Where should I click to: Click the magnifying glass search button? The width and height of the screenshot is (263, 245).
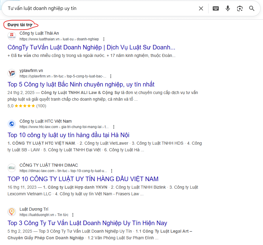252,8
